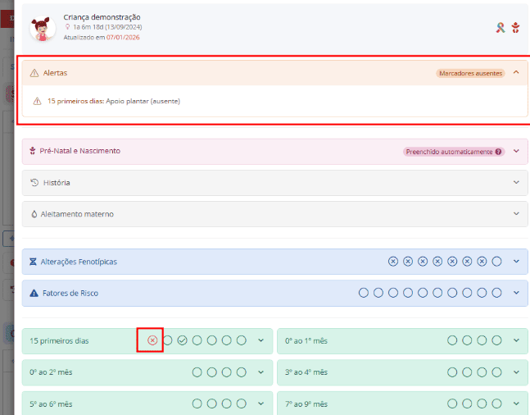Click the red baby icon in header
Viewport: 530px width, 415px height.
515,28
